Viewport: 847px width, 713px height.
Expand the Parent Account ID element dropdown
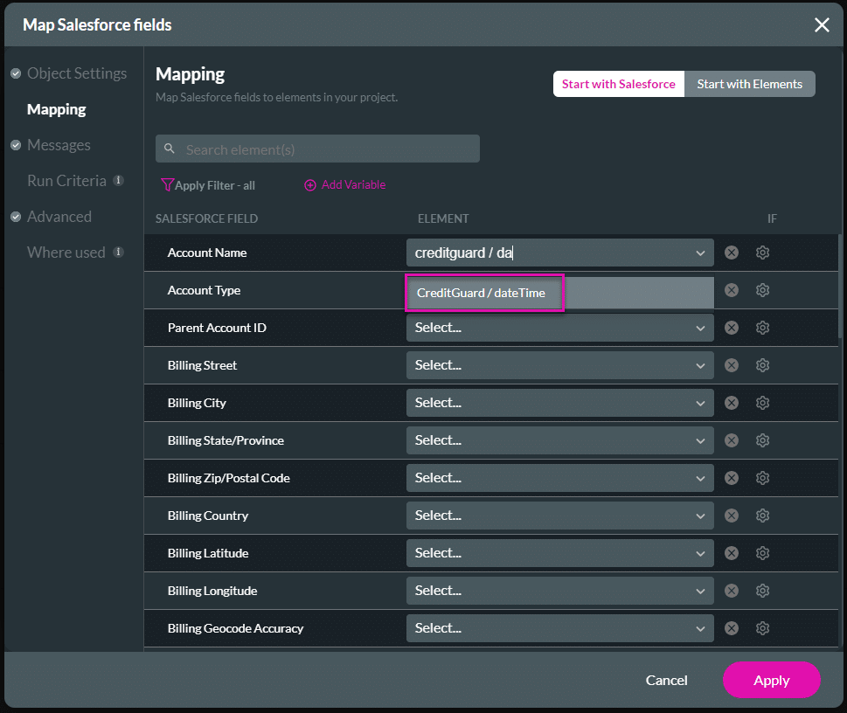(559, 328)
